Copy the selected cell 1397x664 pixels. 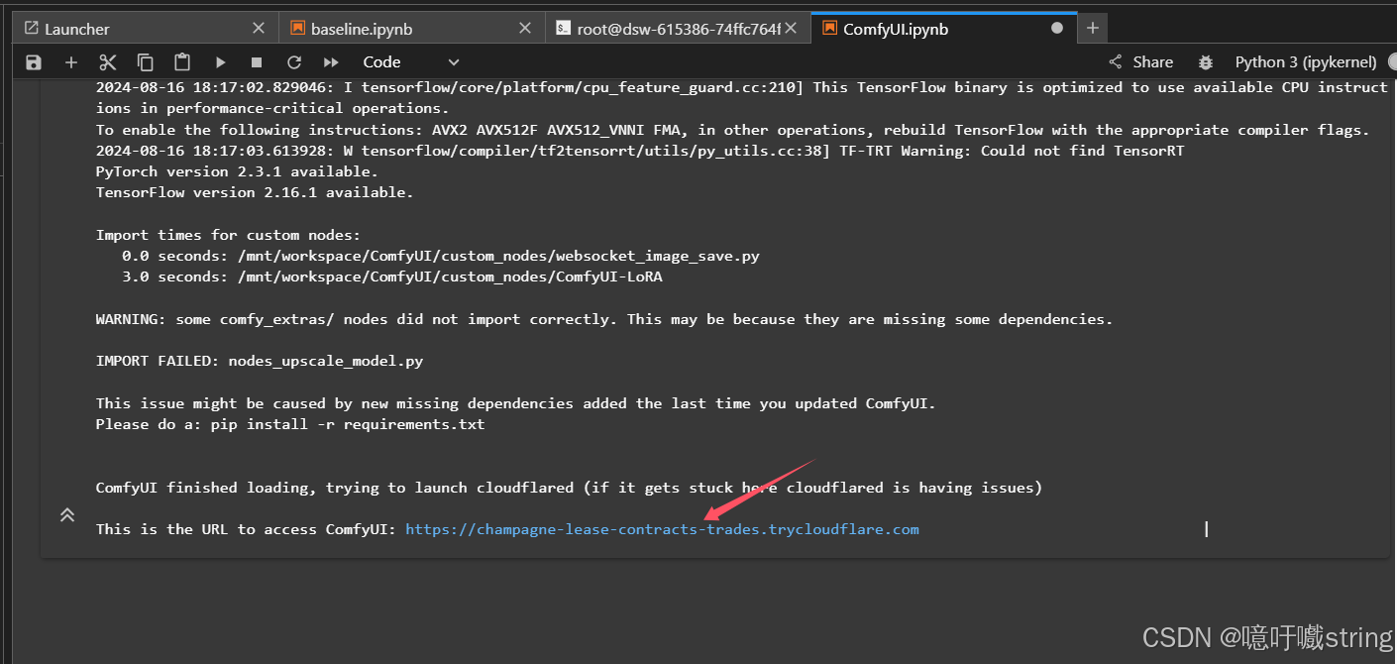[145, 62]
